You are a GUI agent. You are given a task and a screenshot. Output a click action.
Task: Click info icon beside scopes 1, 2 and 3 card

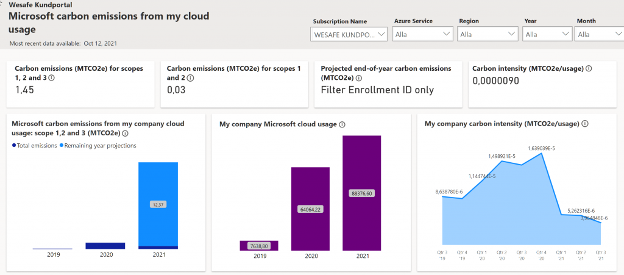point(51,78)
